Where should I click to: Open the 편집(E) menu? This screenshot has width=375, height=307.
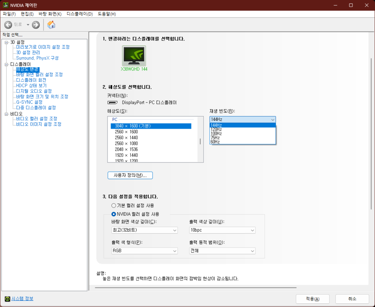pyautogui.click(x=27, y=14)
